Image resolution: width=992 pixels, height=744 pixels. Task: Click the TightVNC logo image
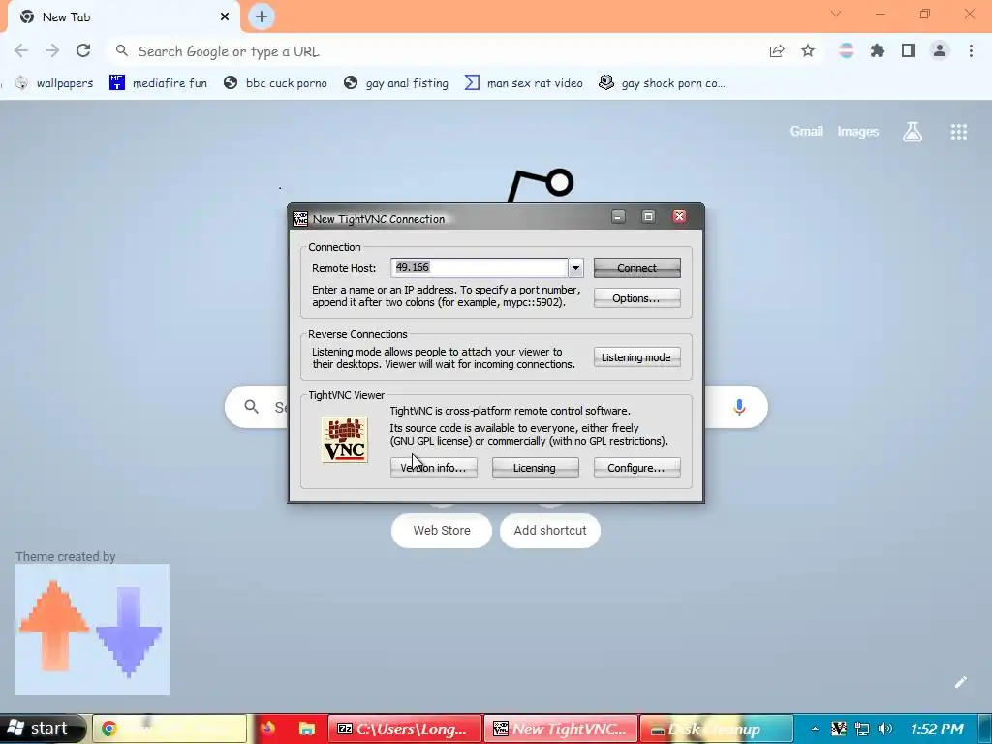coord(345,439)
